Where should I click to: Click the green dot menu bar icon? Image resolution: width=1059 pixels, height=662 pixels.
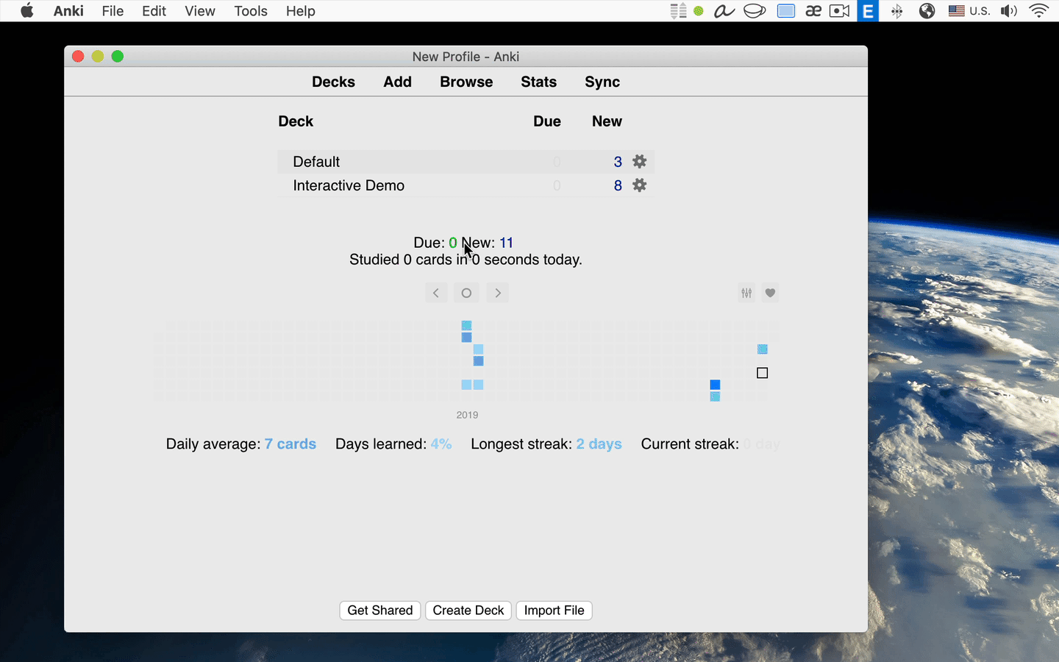tap(699, 11)
